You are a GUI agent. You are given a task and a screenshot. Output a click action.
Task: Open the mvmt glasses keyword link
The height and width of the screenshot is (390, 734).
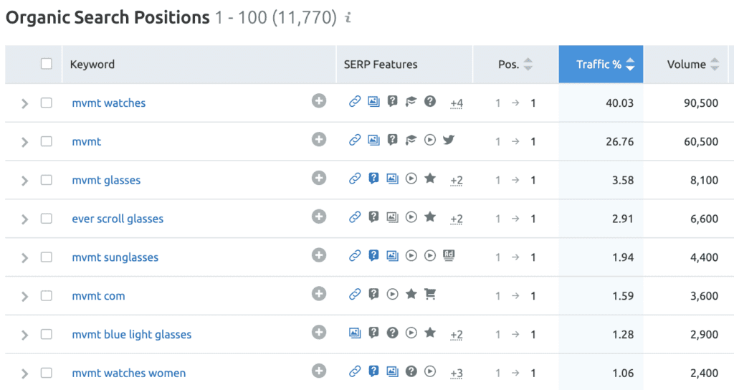tap(106, 180)
